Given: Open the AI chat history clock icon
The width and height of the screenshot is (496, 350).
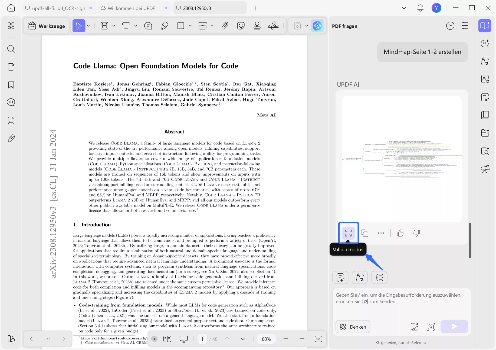Looking at the screenshot, I should pyautogui.click(x=450, y=26).
